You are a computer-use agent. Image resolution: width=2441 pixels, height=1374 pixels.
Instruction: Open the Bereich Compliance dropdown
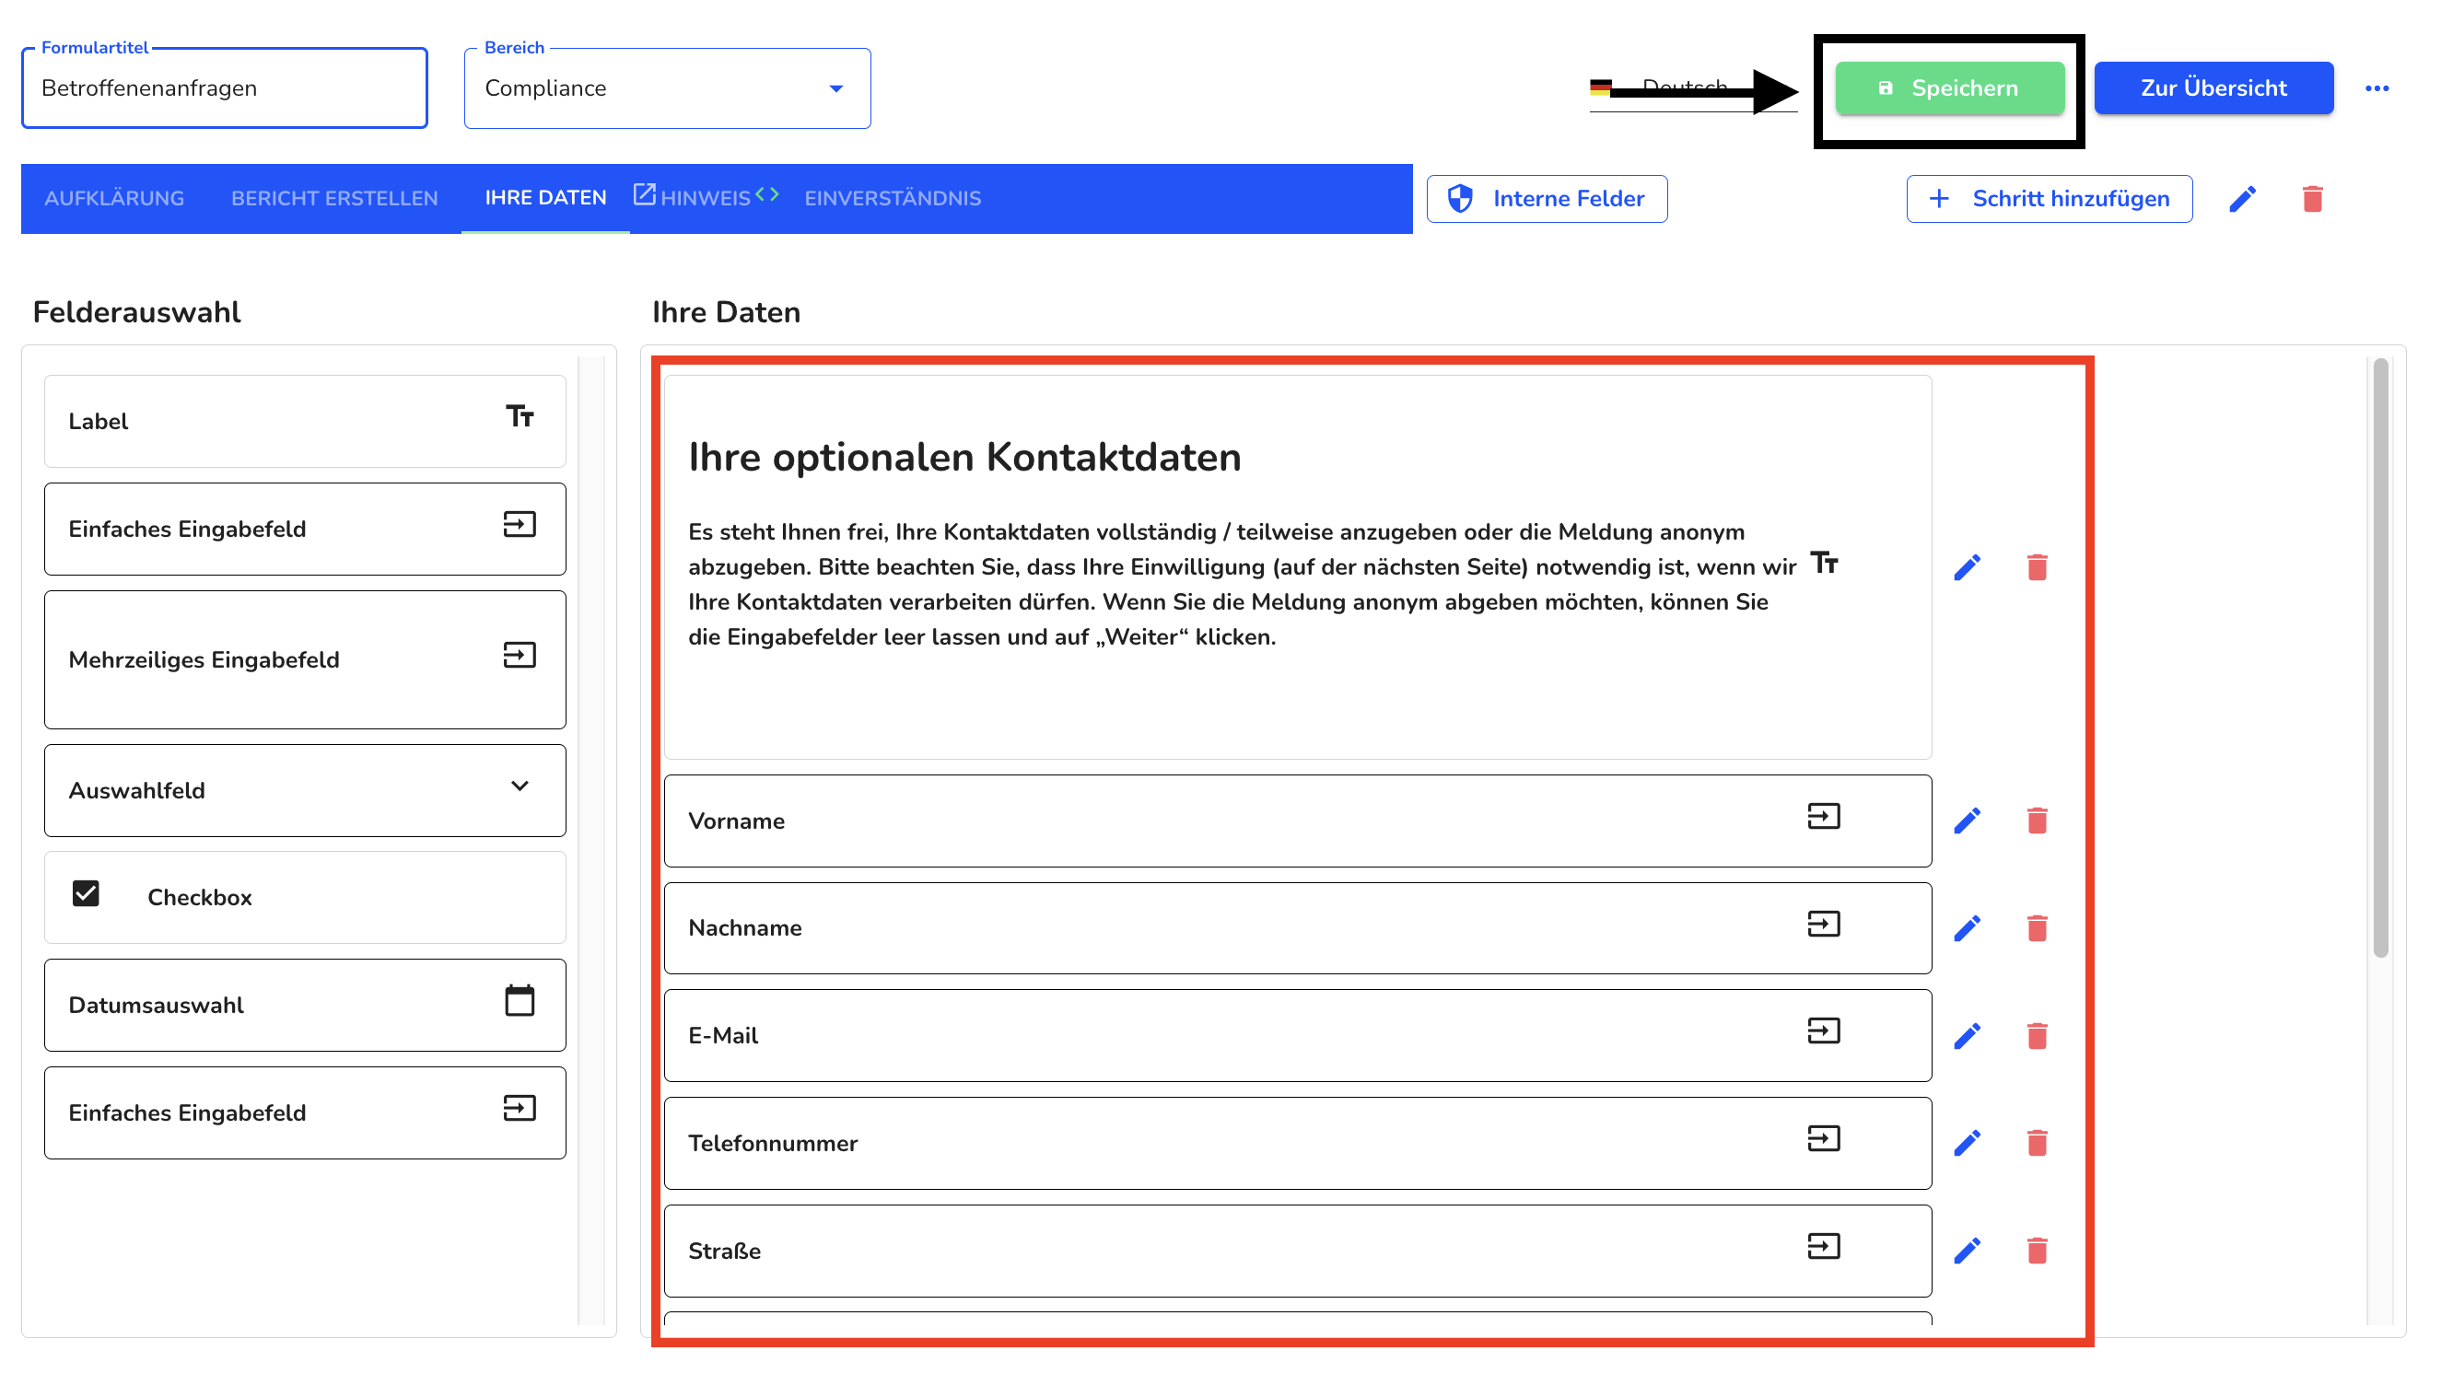click(x=667, y=88)
